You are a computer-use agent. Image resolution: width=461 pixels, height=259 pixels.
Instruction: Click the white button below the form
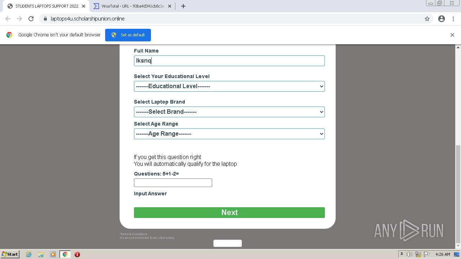(228, 244)
